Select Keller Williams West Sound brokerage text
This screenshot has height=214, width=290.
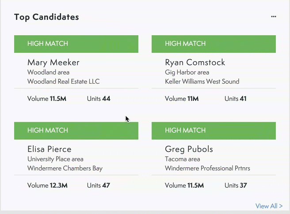click(202, 81)
